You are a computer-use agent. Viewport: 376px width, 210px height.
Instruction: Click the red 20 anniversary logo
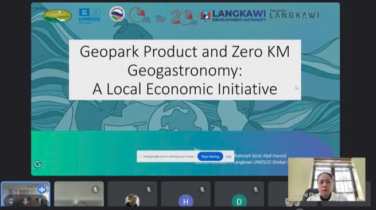tap(184, 17)
